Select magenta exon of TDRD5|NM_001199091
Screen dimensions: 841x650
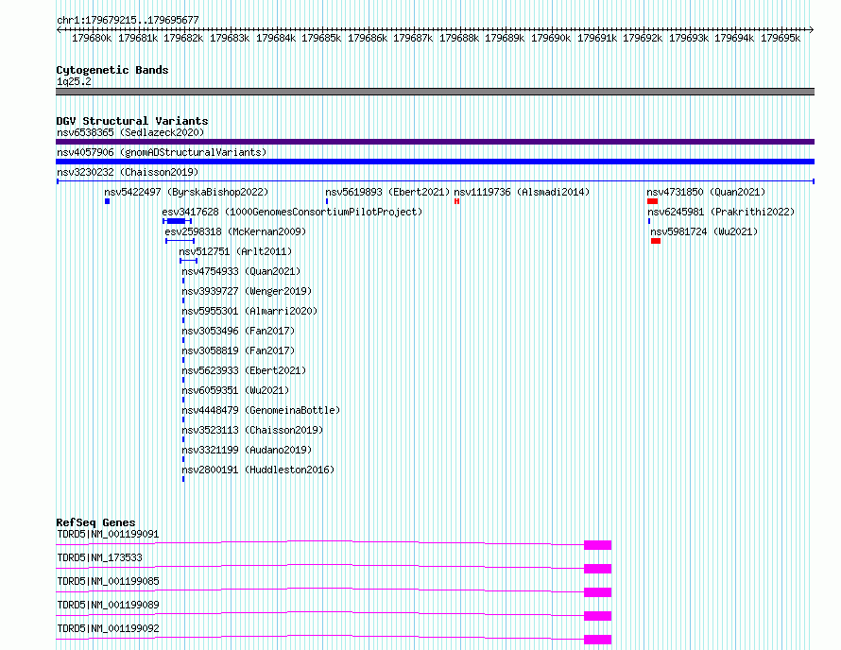click(597, 545)
